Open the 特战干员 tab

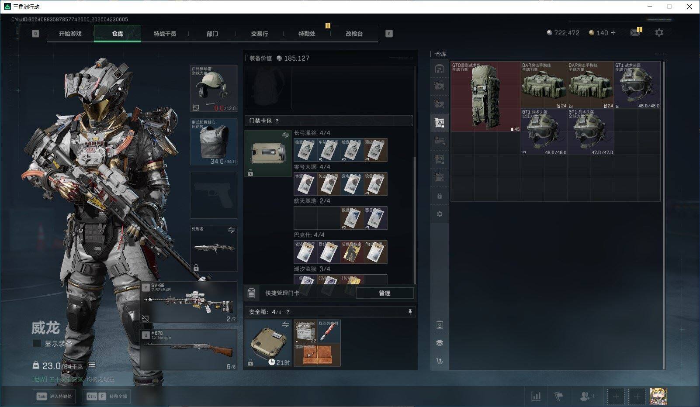click(165, 34)
